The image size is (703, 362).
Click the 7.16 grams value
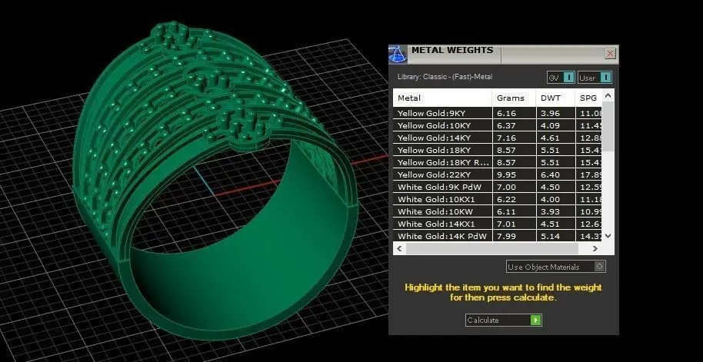point(506,138)
